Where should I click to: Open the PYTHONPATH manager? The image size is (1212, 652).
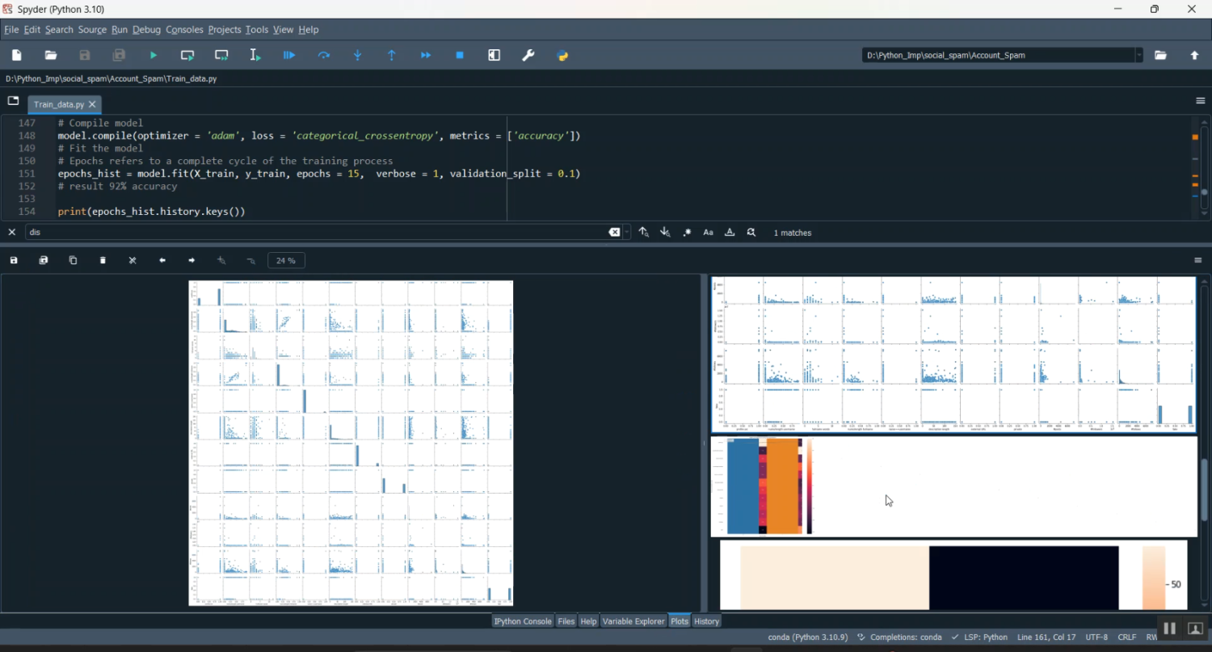pos(562,55)
